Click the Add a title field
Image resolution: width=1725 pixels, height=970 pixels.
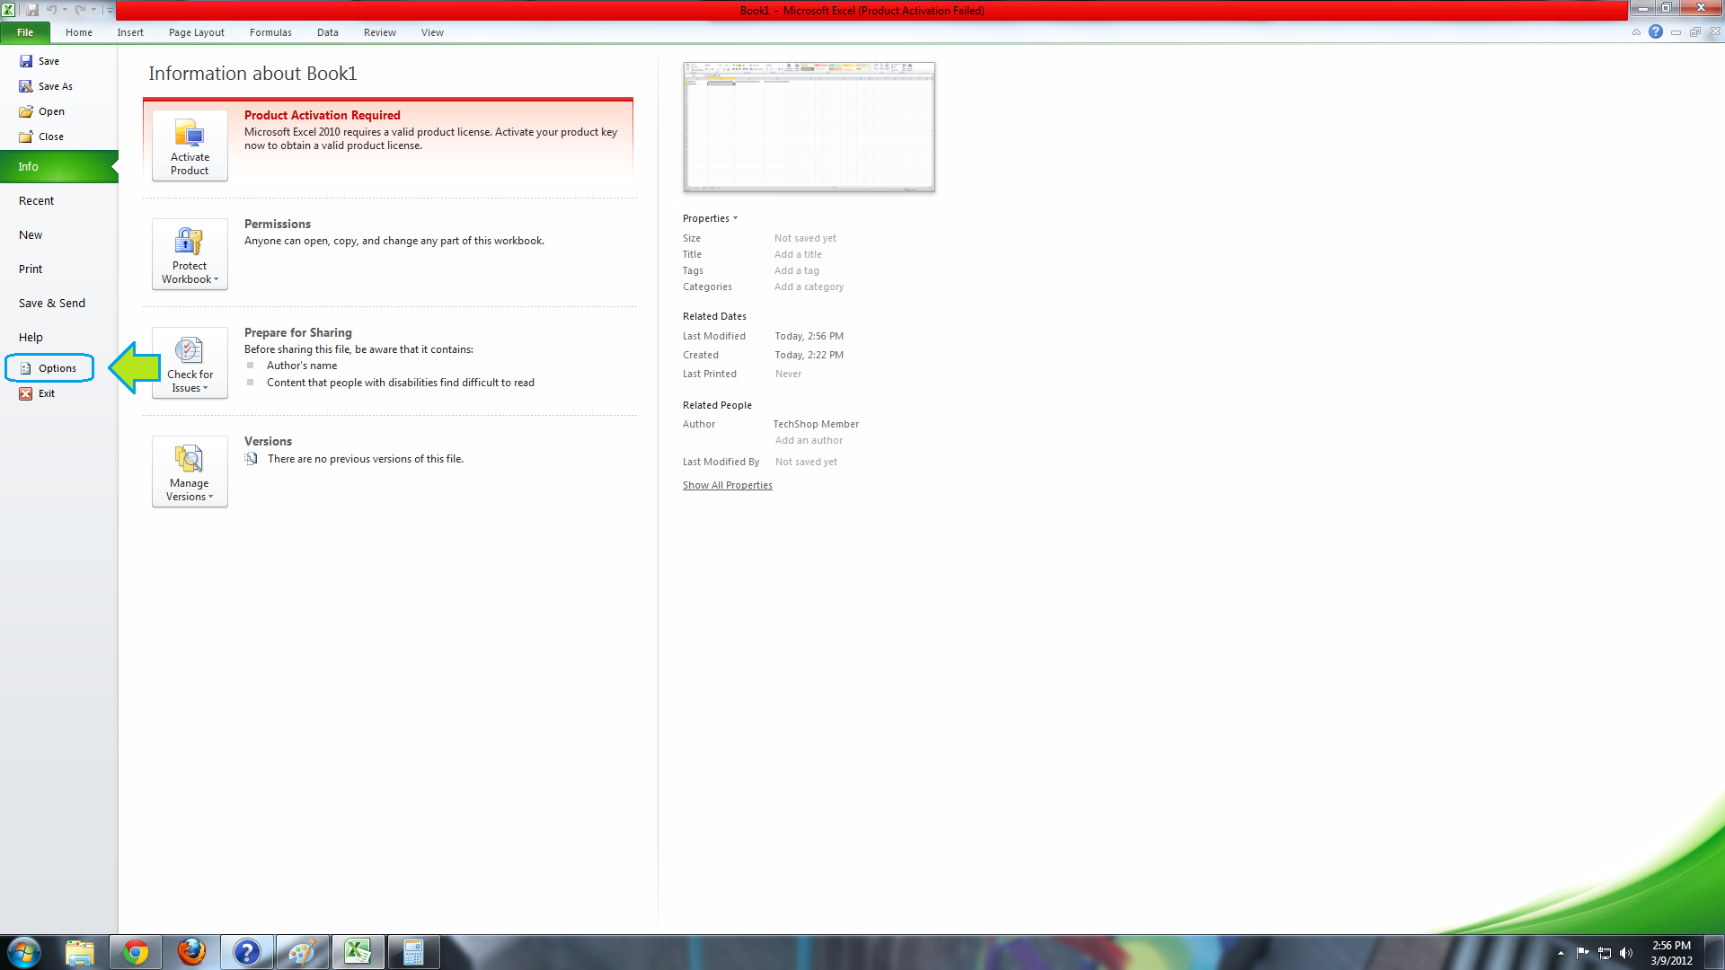click(798, 254)
